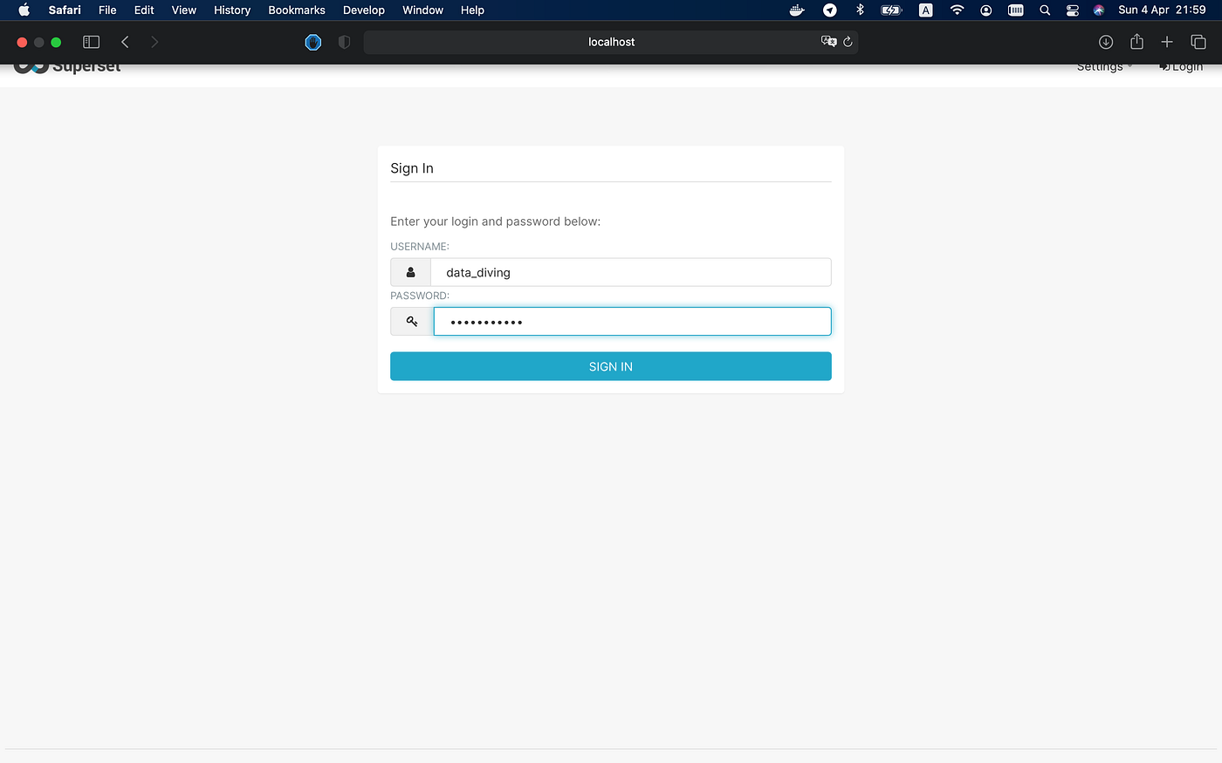Viewport: 1222px width, 763px height.
Task: Click the Share icon in Safari's toolbar
Action: pyautogui.click(x=1136, y=41)
